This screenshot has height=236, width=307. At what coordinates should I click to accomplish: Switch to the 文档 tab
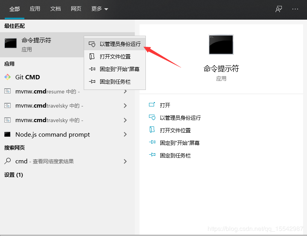point(55,9)
